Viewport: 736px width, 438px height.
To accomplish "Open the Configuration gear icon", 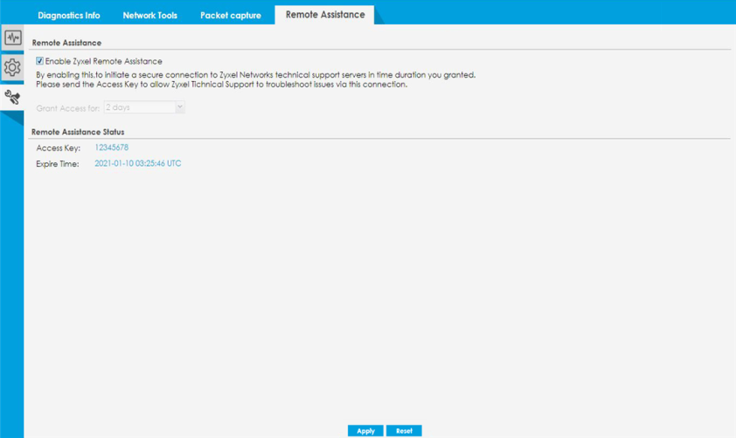I will (x=12, y=67).
